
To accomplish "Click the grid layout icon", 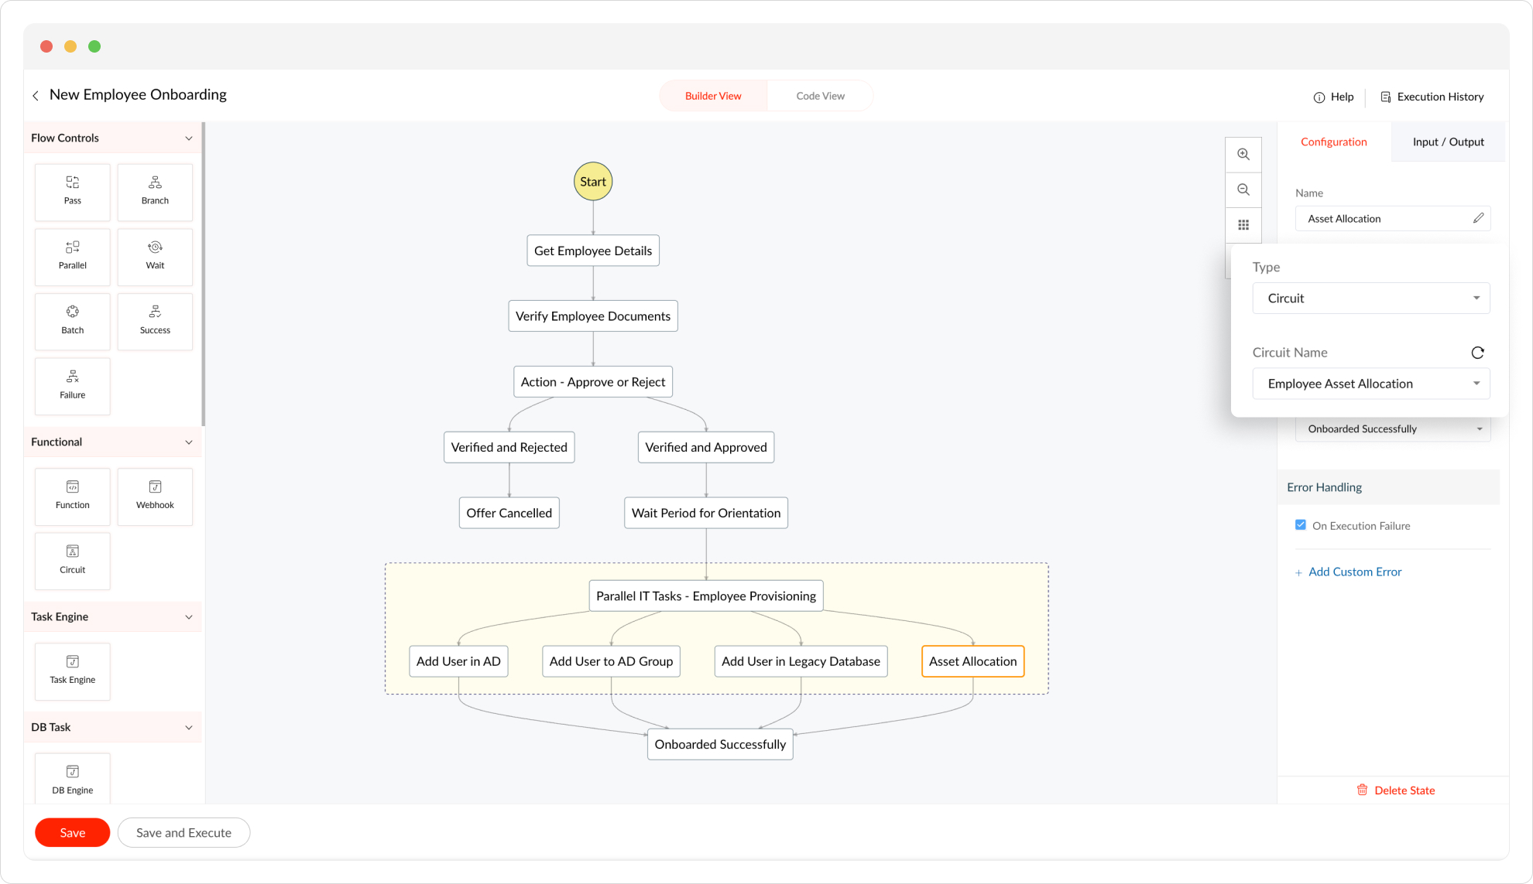I will [1243, 225].
